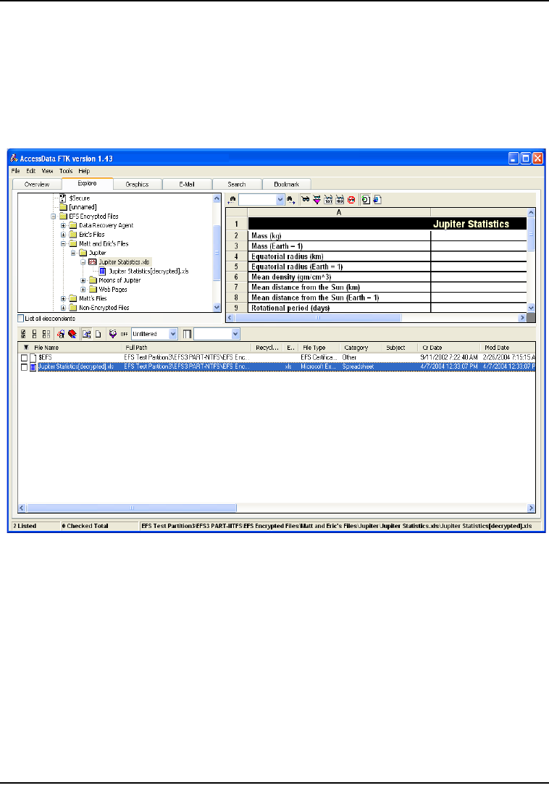Open the File menu

pyautogui.click(x=15, y=171)
